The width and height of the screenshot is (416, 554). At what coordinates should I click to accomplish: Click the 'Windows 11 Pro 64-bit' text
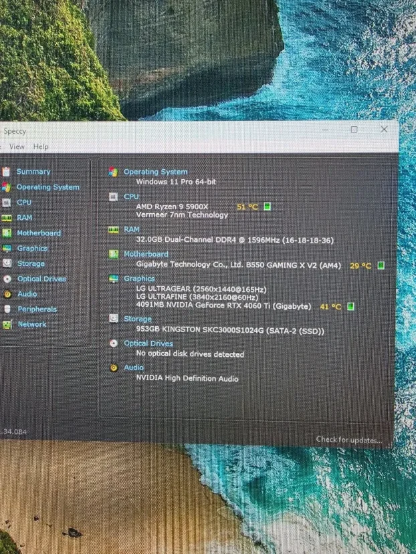click(x=176, y=182)
